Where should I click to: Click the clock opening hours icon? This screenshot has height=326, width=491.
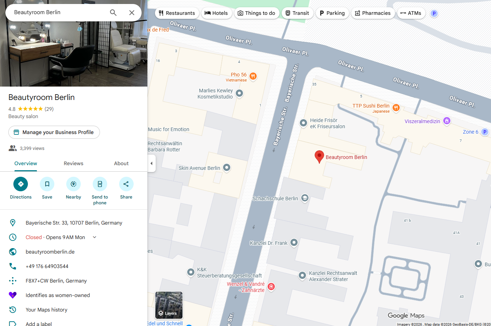pos(13,237)
